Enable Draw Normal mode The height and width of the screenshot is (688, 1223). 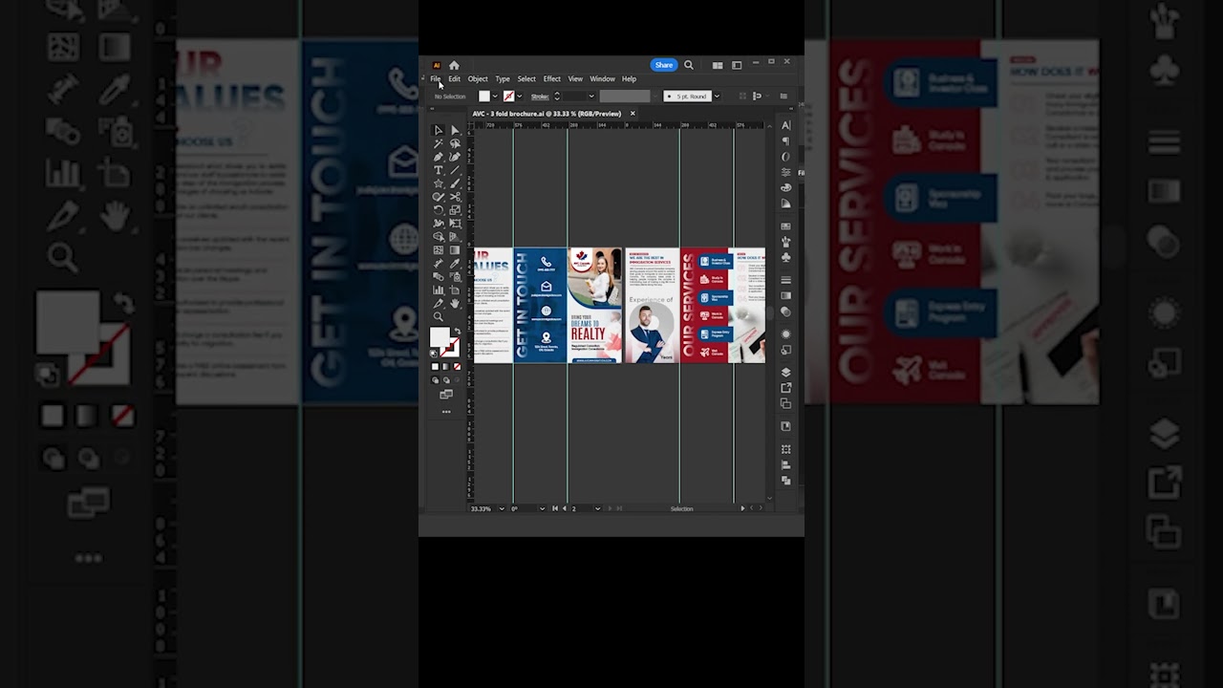pos(435,380)
